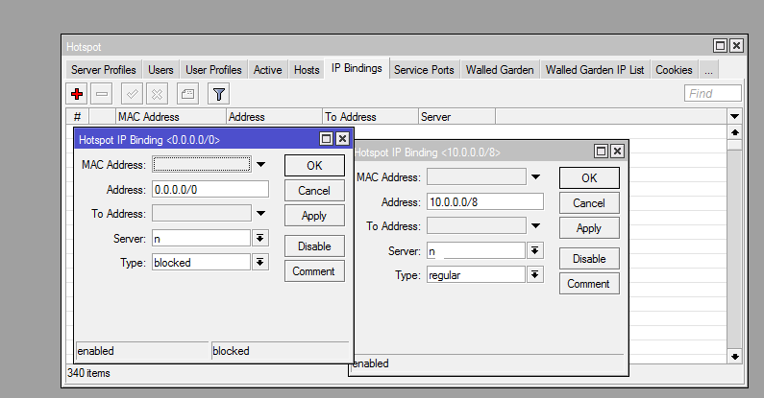
Task: Maximize the 0.0.0.0/0 binding dialog
Action: coord(326,139)
